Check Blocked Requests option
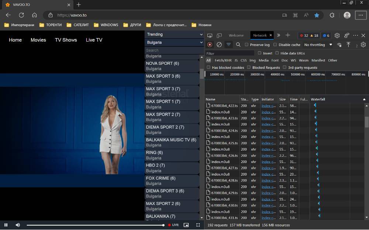369x230 pixels. click(248, 67)
